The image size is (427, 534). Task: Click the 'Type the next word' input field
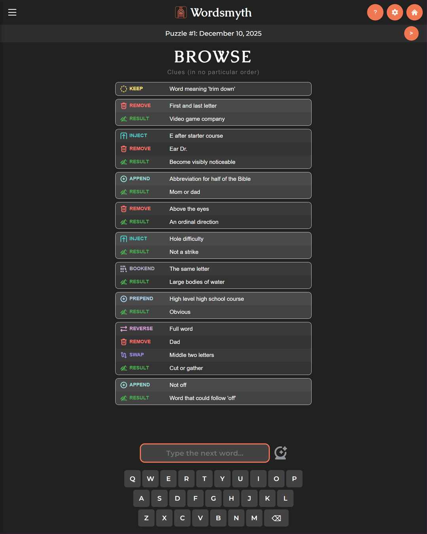point(204,453)
